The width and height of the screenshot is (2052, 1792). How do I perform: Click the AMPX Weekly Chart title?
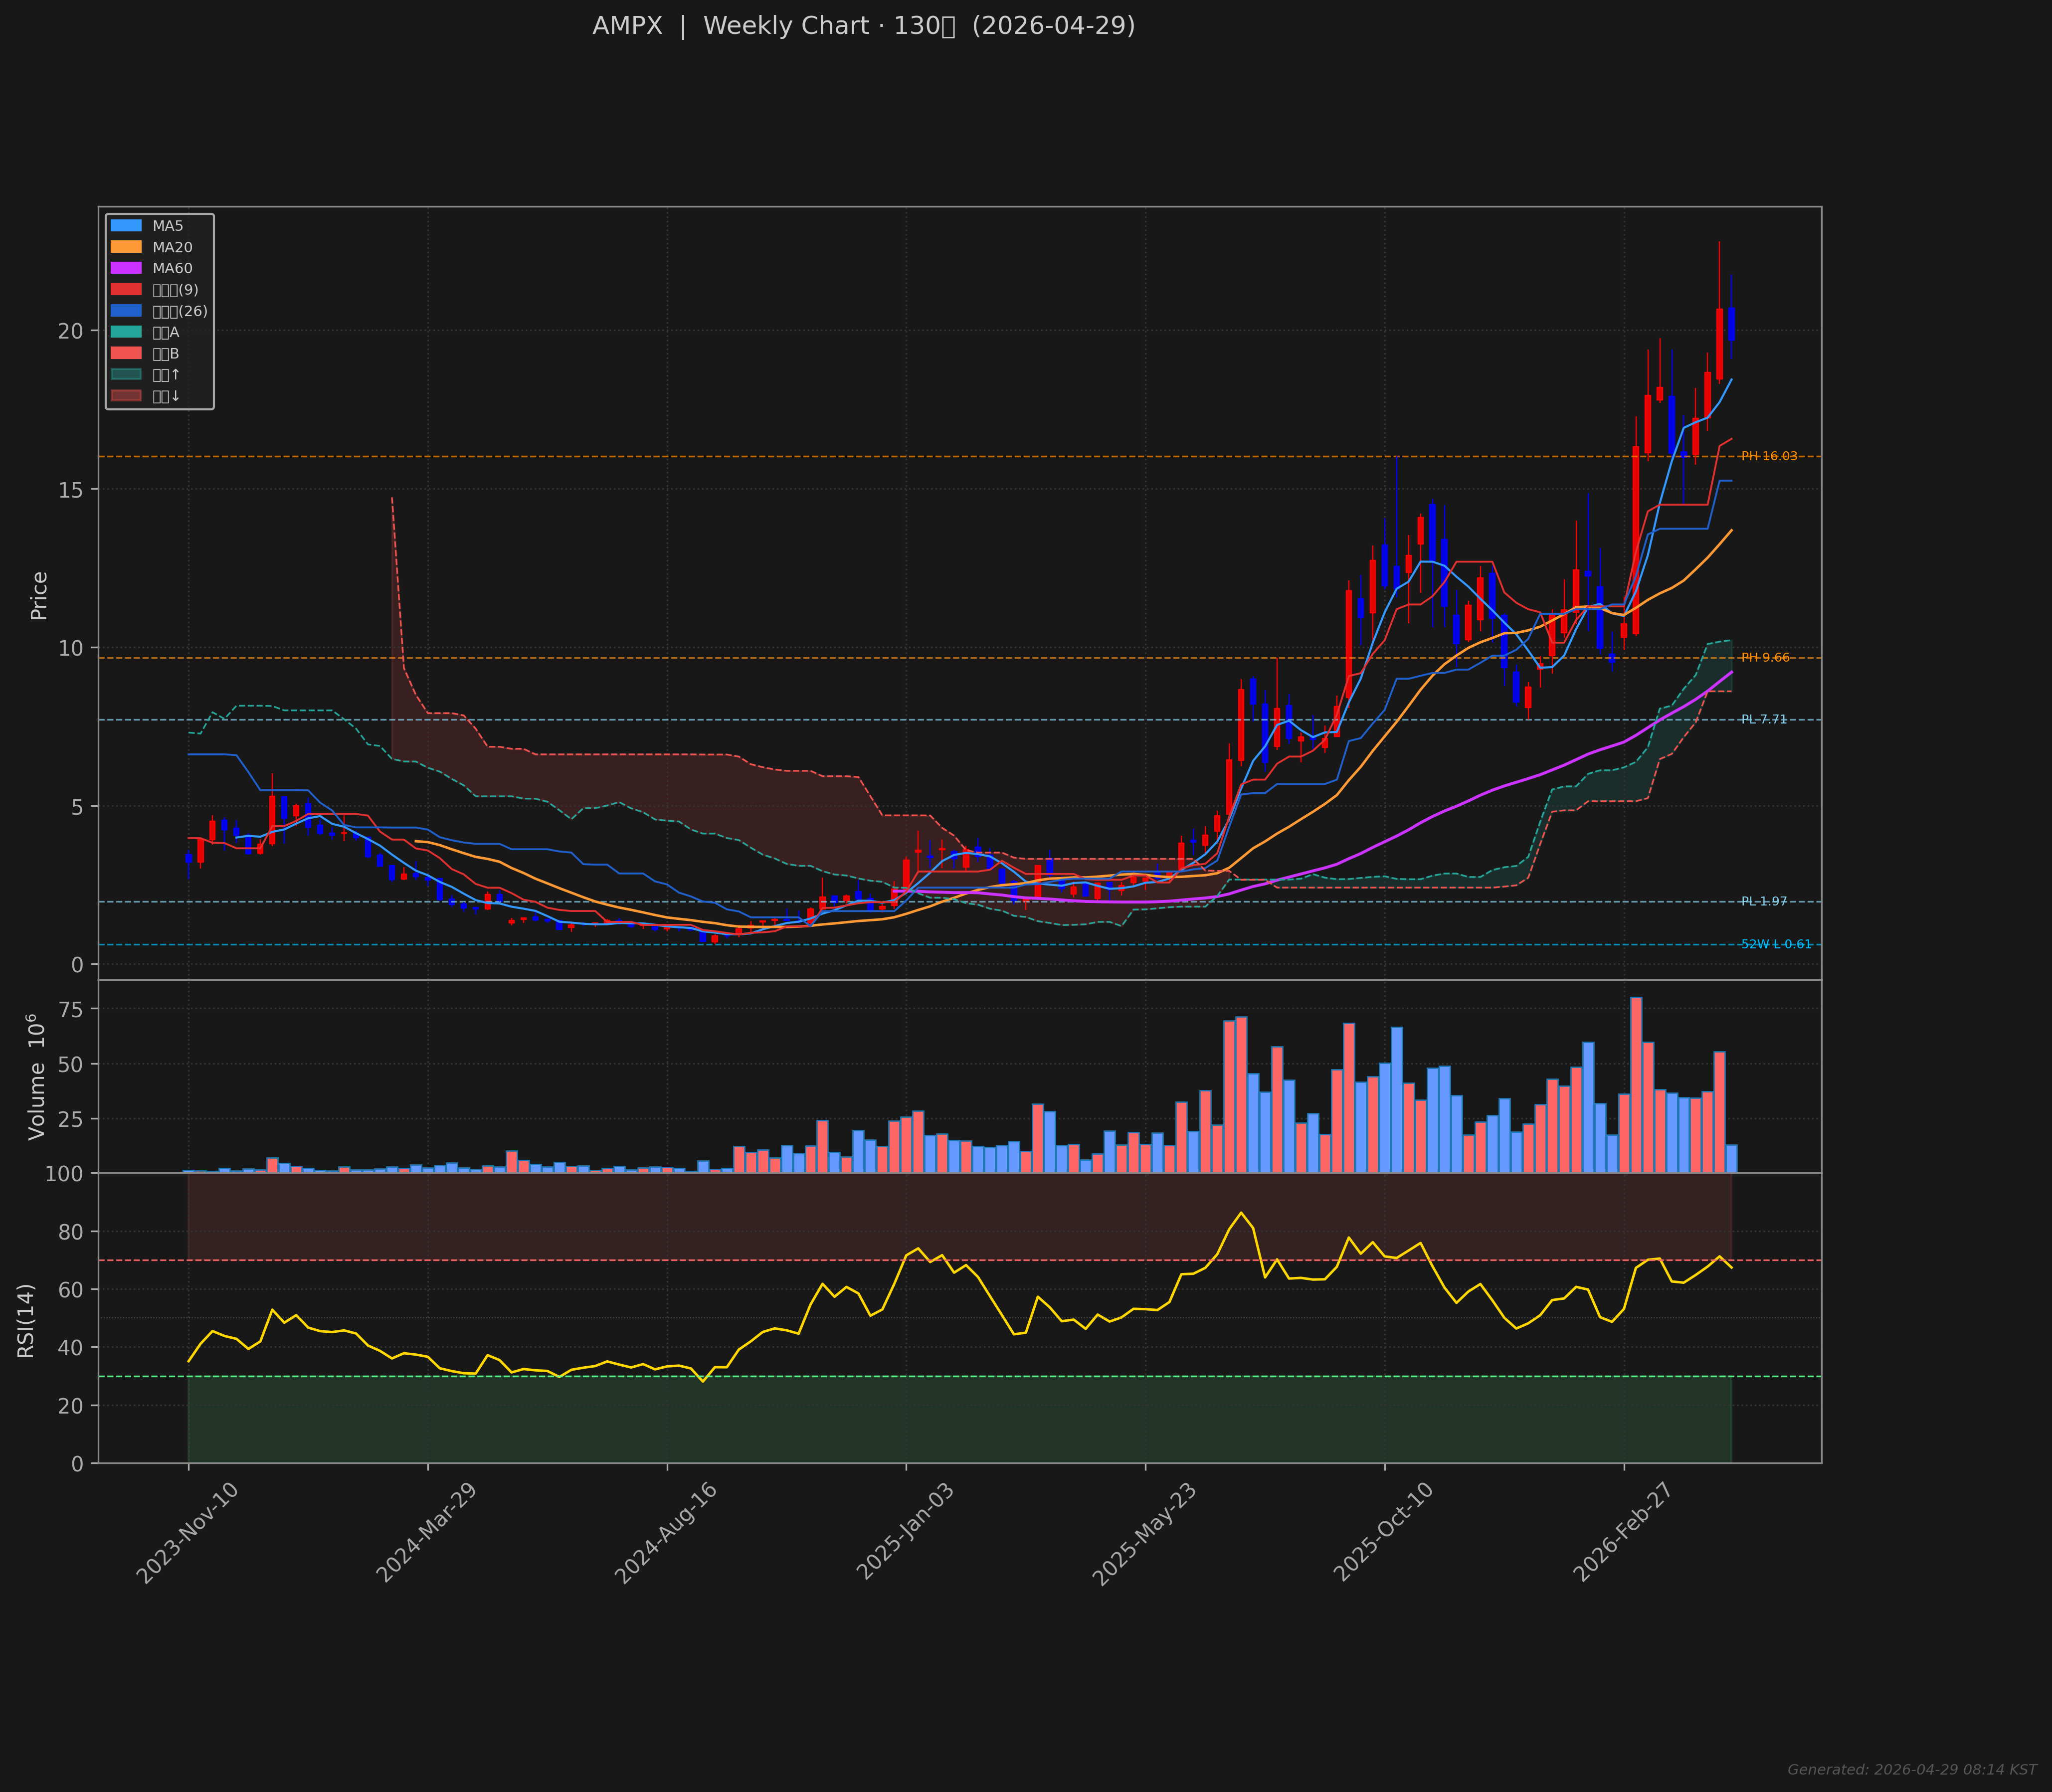tap(863, 26)
